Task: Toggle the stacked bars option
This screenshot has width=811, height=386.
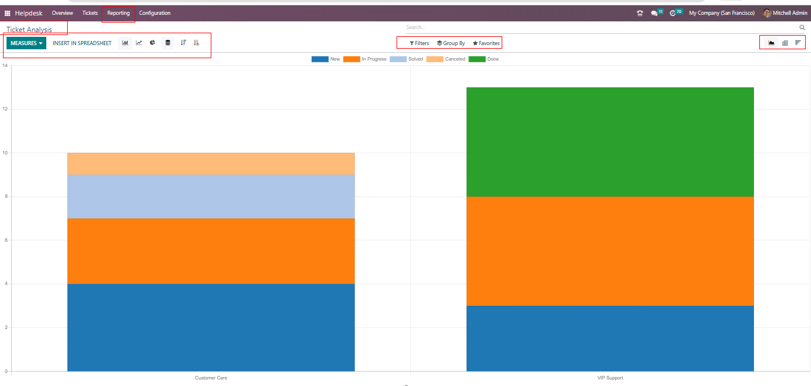Action: click(168, 43)
